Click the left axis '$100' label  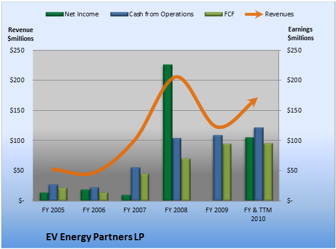tap(17, 141)
